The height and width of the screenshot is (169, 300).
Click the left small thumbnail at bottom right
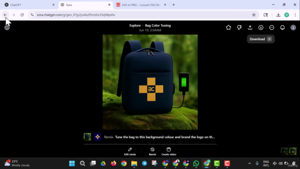pyautogui.click(x=285, y=151)
